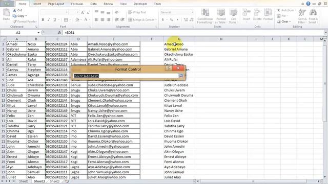Image resolution: width=328 pixels, height=184 pixels.
Task: Click cell with Gabriel.Amana@yahoo.com
Action: coord(114,49)
